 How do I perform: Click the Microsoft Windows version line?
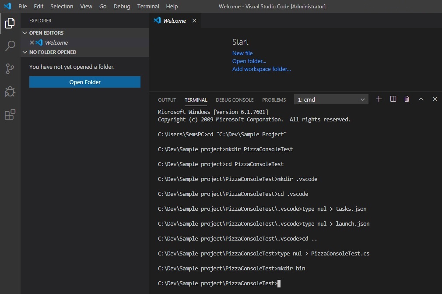pyautogui.click(x=213, y=112)
